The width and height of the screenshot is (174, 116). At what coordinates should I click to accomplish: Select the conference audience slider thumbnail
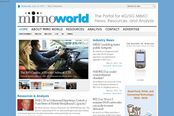pos(71,86)
